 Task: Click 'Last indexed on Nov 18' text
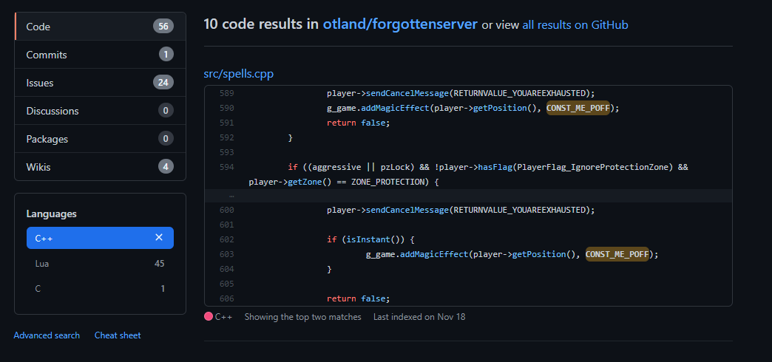point(419,317)
